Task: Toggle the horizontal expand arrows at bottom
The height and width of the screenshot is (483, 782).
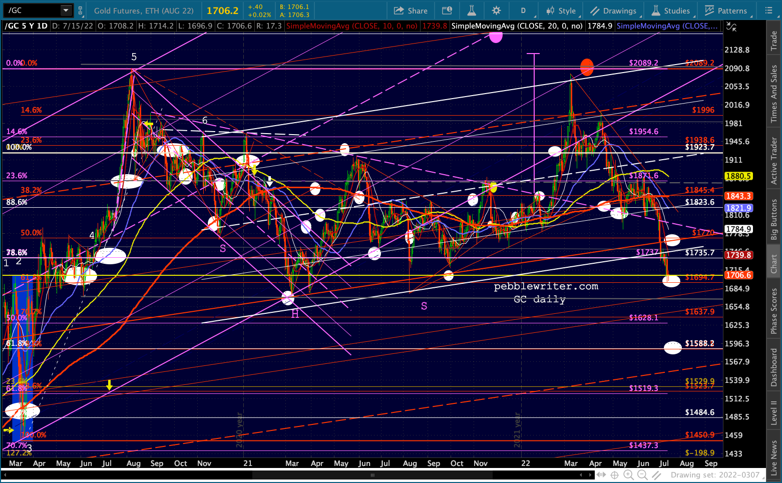Action: click(x=601, y=475)
